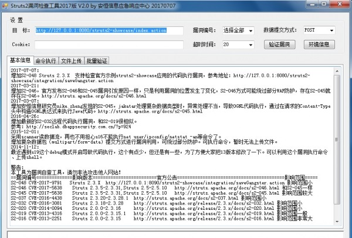The height and width of the screenshot is (238, 352).
Task: Click the S2-019 CVE-2013-4316 row
Action: pyautogui.click(x=159, y=213)
